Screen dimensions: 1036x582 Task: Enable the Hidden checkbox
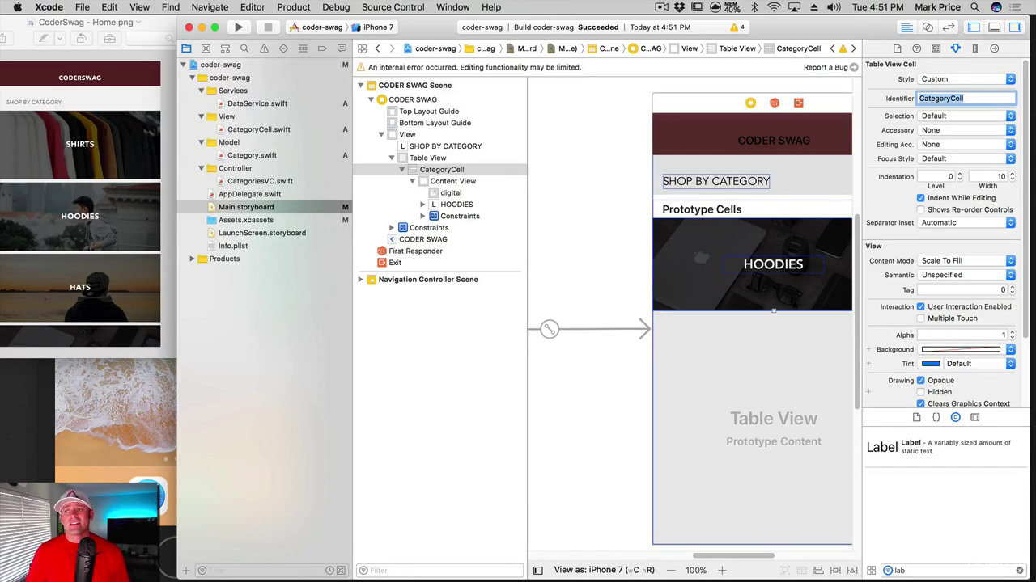(920, 392)
